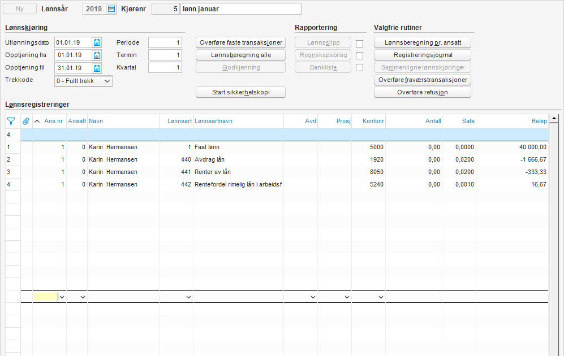Open calendar picker for Opptjening til
The height and width of the screenshot is (356, 564).
pyautogui.click(x=97, y=68)
